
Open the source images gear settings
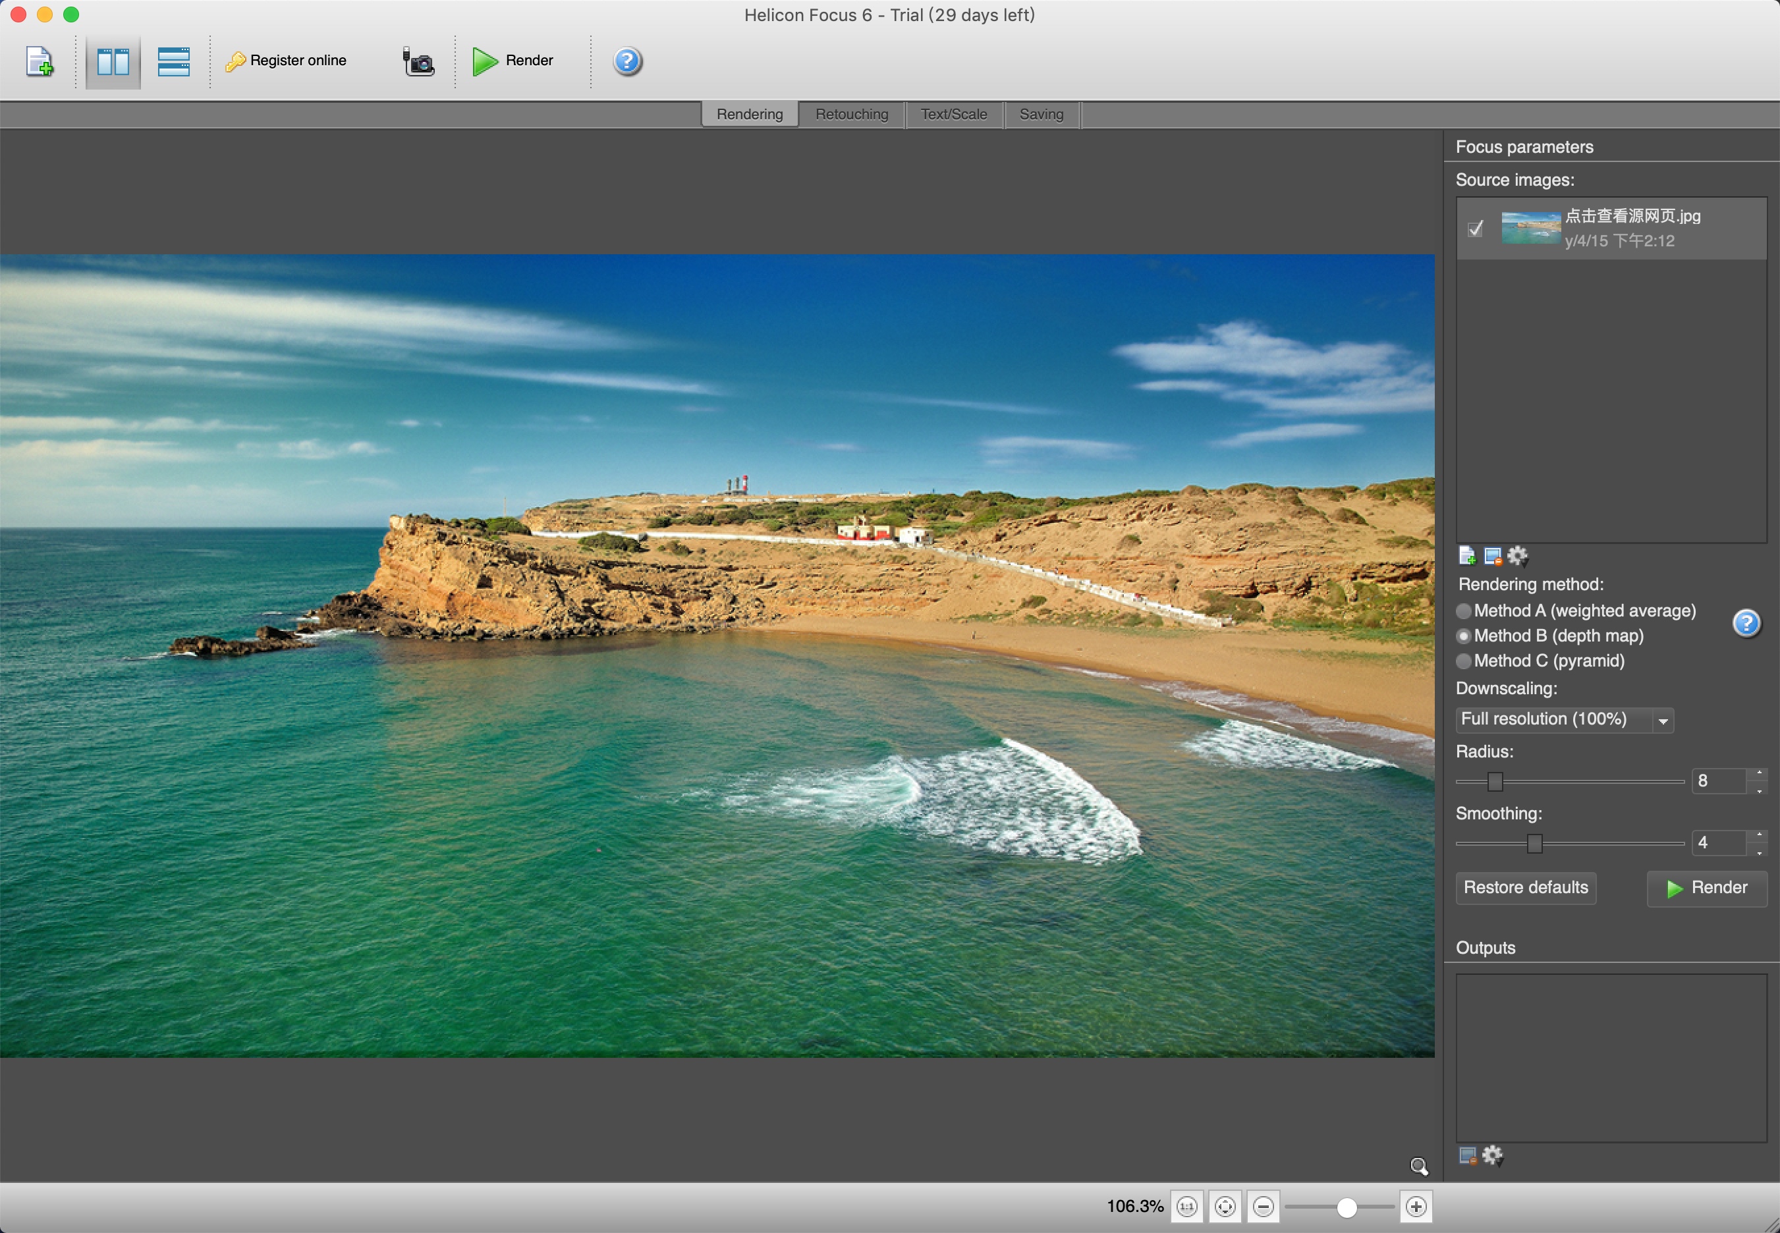point(1517,555)
